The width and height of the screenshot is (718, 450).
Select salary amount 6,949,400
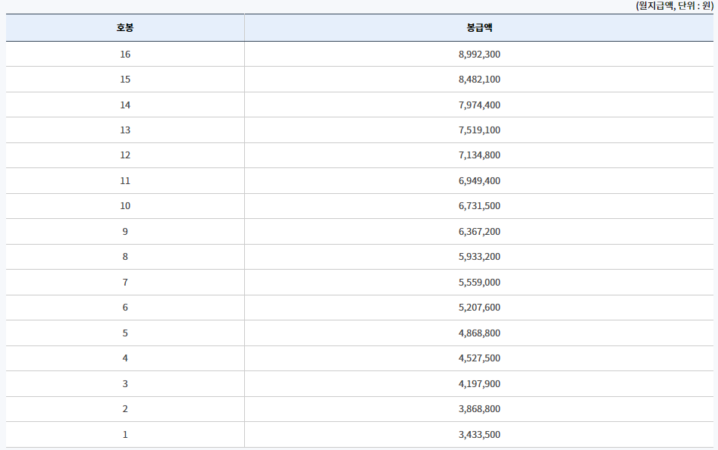click(479, 181)
